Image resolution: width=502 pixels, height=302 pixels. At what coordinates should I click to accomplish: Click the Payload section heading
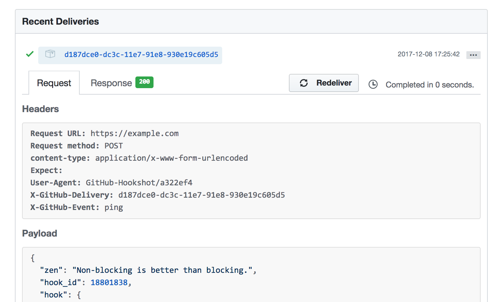point(40,234)
